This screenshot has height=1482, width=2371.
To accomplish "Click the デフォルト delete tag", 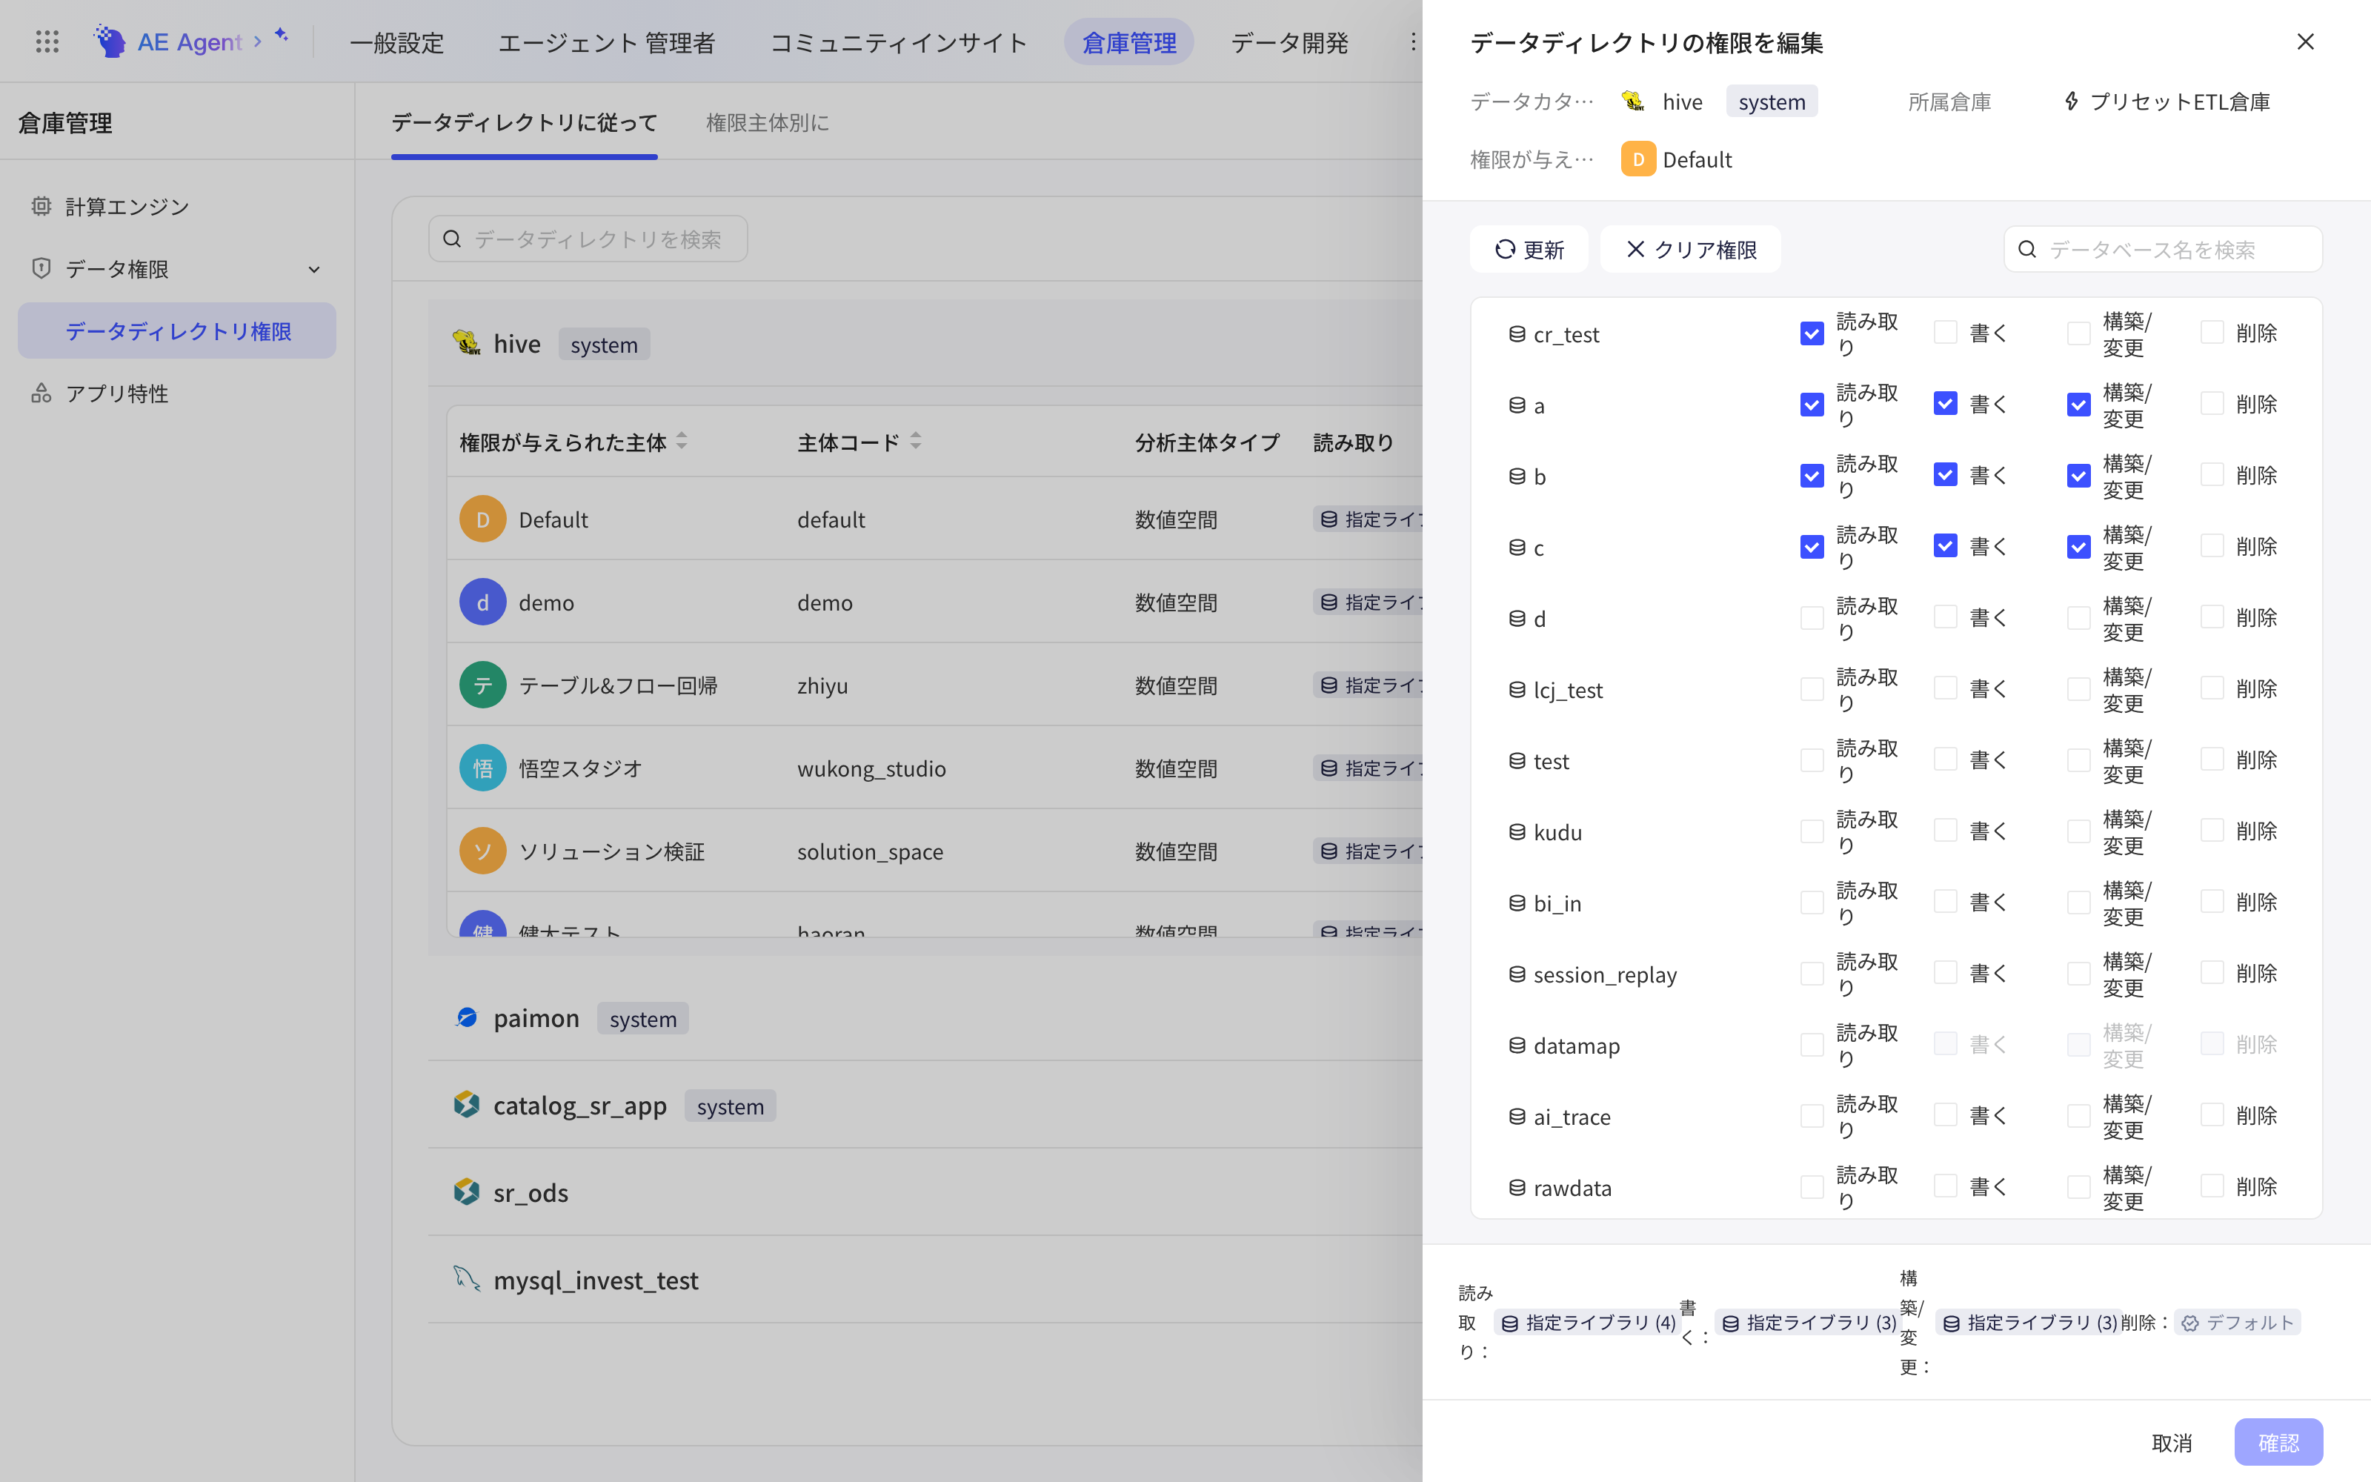I will [2238, 1322].
